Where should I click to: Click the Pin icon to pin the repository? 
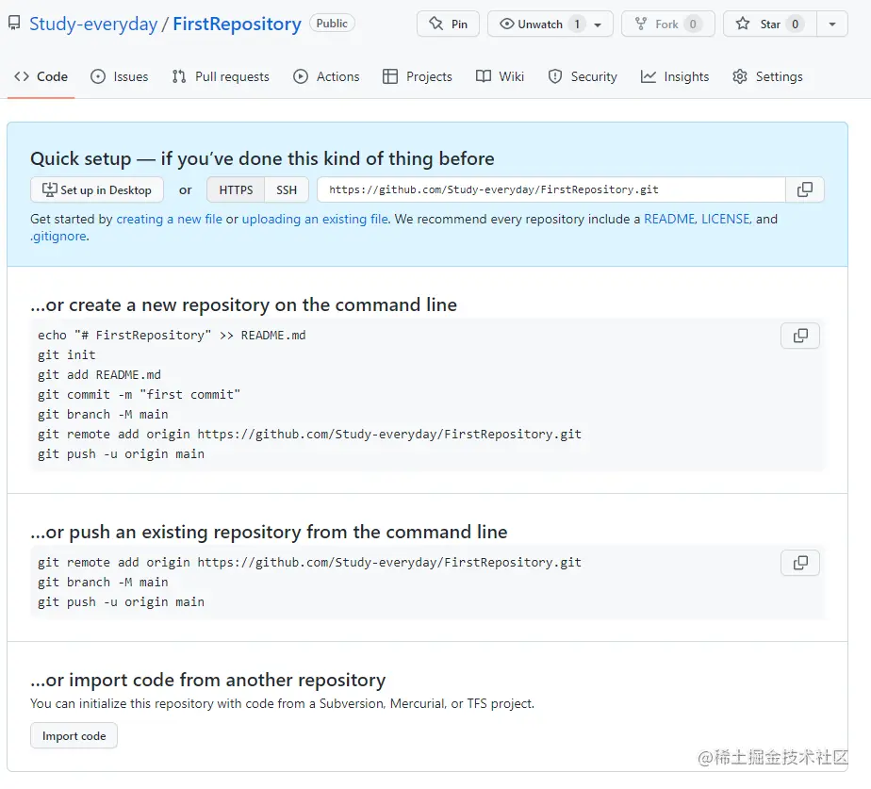(x=435, y=24)
